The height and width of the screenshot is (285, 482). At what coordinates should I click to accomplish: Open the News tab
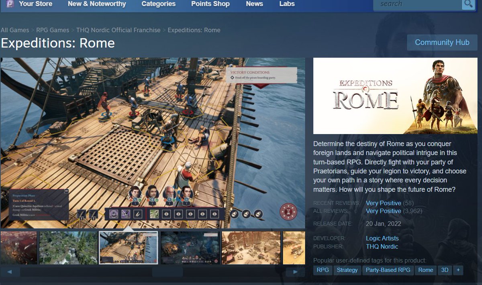coord(254,4)
